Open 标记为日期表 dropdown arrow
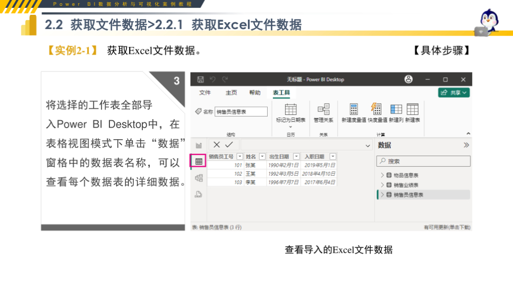This screenshot has width=513, height=288. pos(290,127)
